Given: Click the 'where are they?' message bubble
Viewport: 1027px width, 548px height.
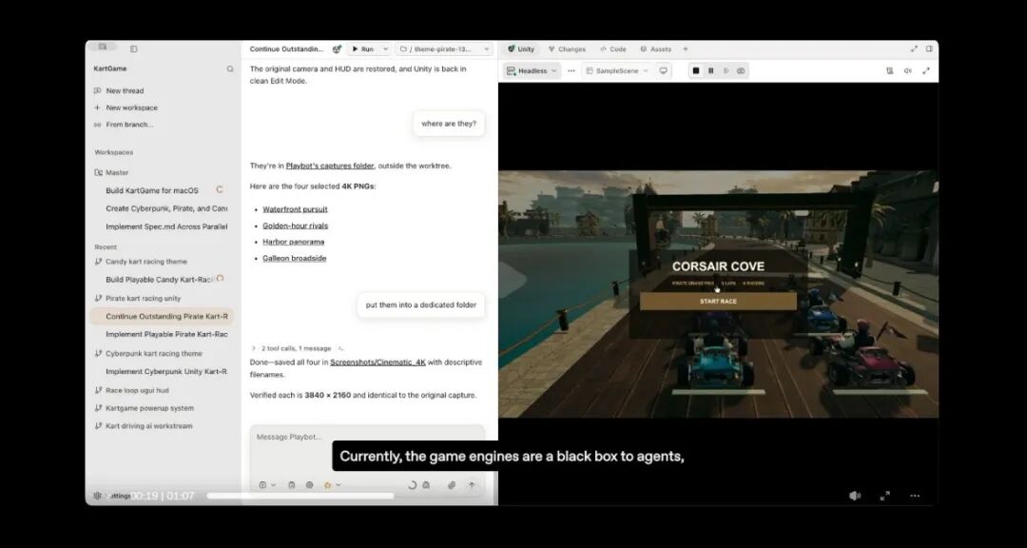Looking at the screenshot, I should tap(449, 124).
